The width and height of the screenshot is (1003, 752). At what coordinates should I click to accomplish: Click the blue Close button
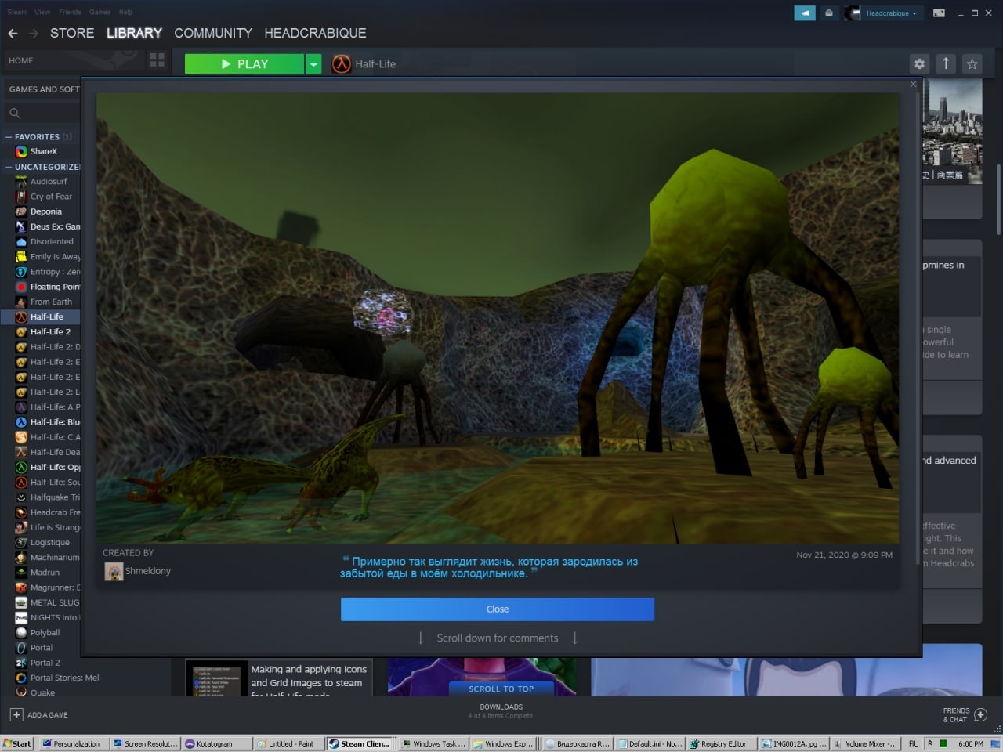[x=498, y=609]
